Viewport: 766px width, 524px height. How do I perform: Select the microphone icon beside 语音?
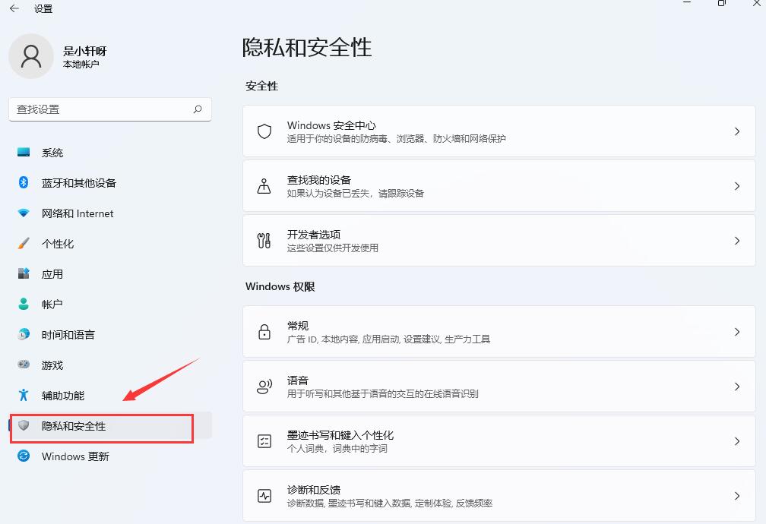[x=264, y=386]
